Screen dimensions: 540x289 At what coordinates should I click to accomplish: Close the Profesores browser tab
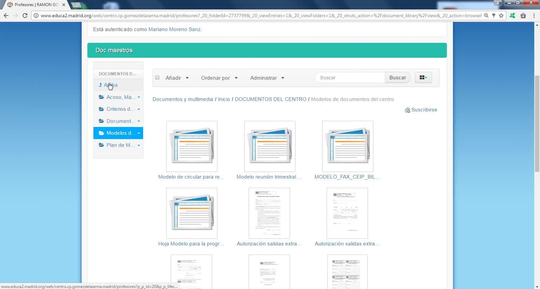coord(64,5)
